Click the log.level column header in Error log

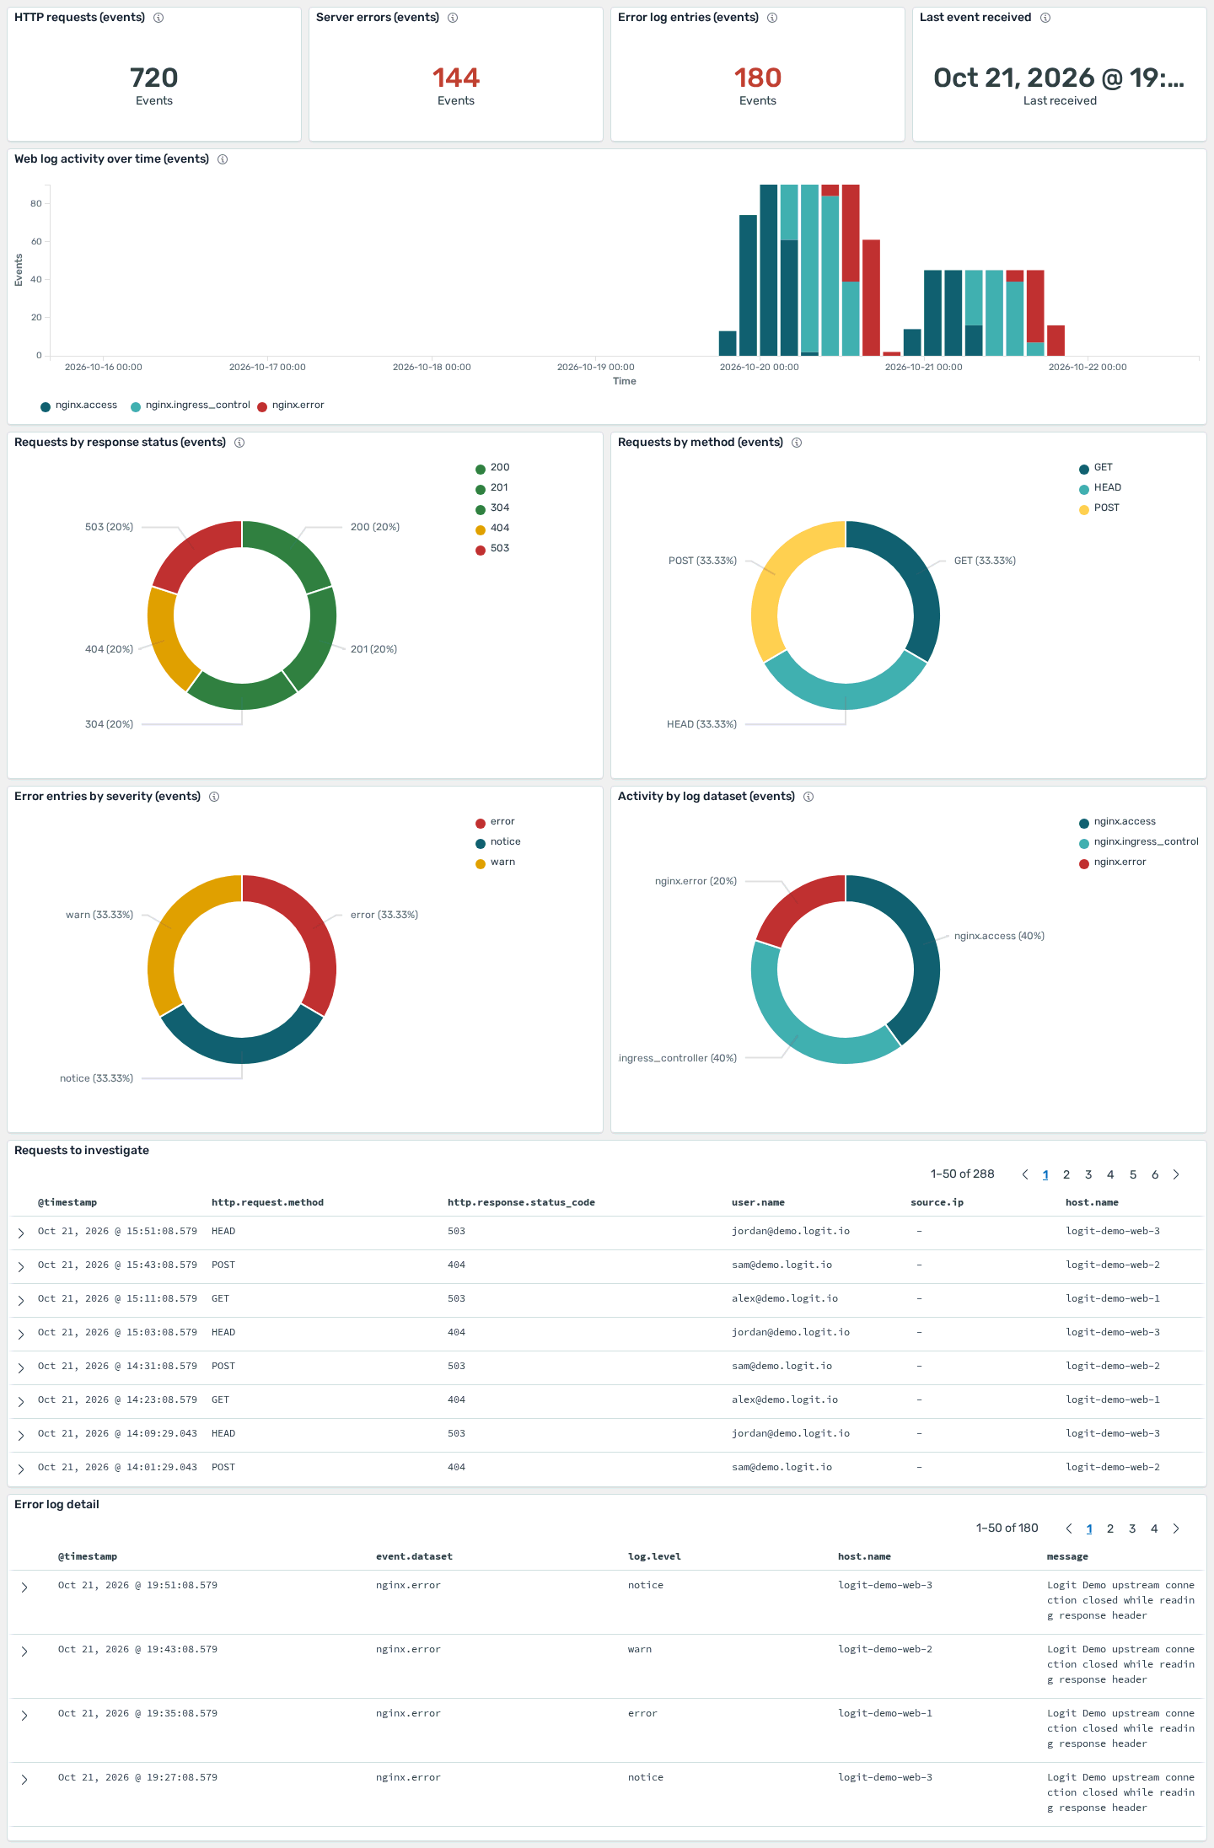click(x=654, y=1556)
